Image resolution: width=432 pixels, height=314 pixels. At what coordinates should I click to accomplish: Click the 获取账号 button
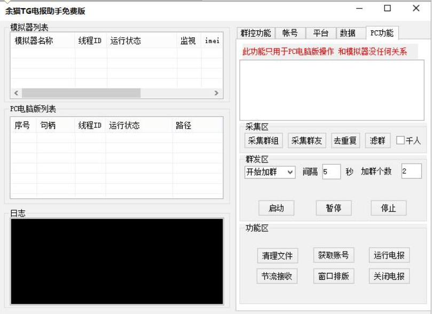click(333, 255)
